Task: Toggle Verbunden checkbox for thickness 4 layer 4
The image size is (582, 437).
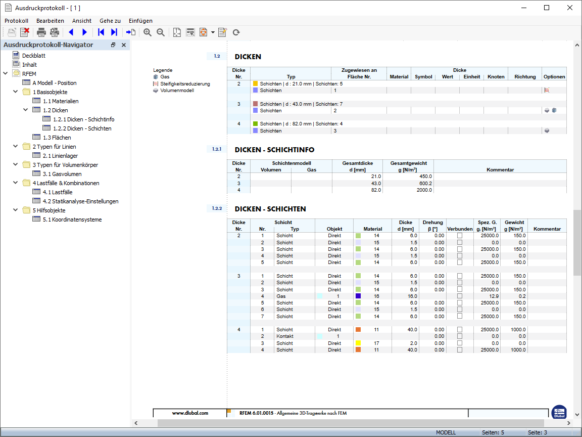Action: click(460, 349)
